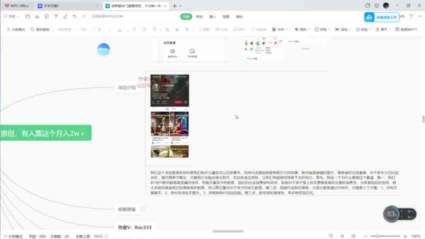425x239 pixels.
Task: Click the zoom out minus button
Action: (365, 236)
